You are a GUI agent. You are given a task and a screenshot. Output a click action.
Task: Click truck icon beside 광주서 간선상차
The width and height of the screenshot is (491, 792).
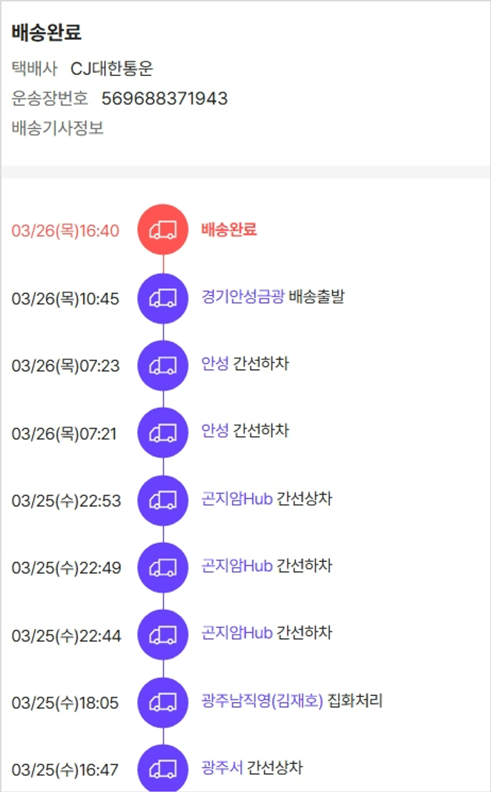163,769
